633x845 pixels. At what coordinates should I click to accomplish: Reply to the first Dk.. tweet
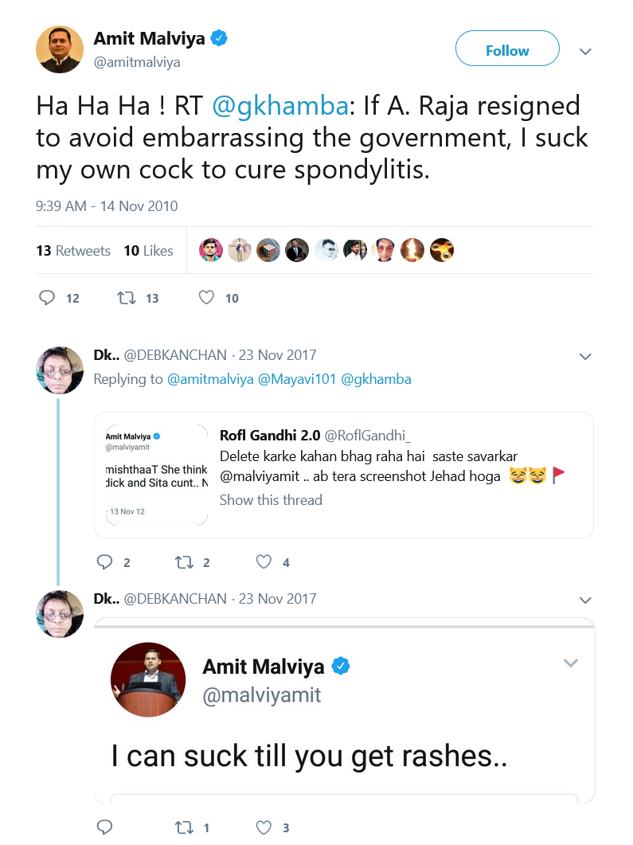[104, 562]
